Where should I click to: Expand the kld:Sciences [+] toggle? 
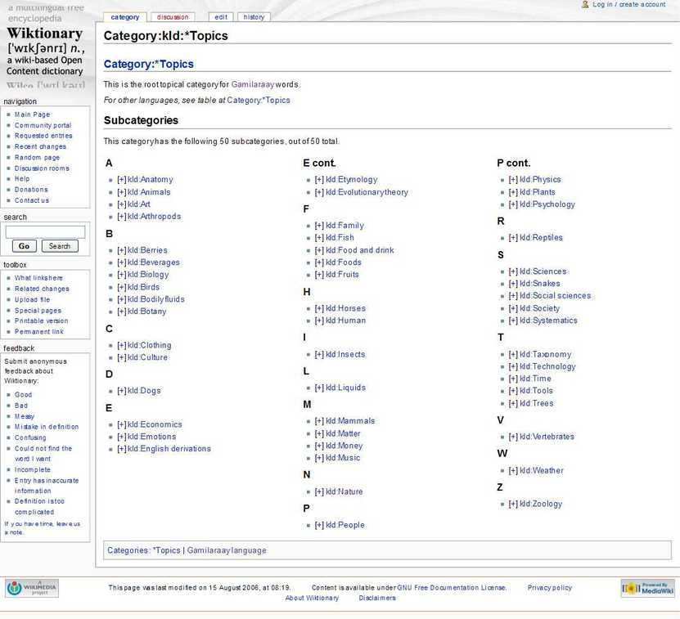point(513,271)
